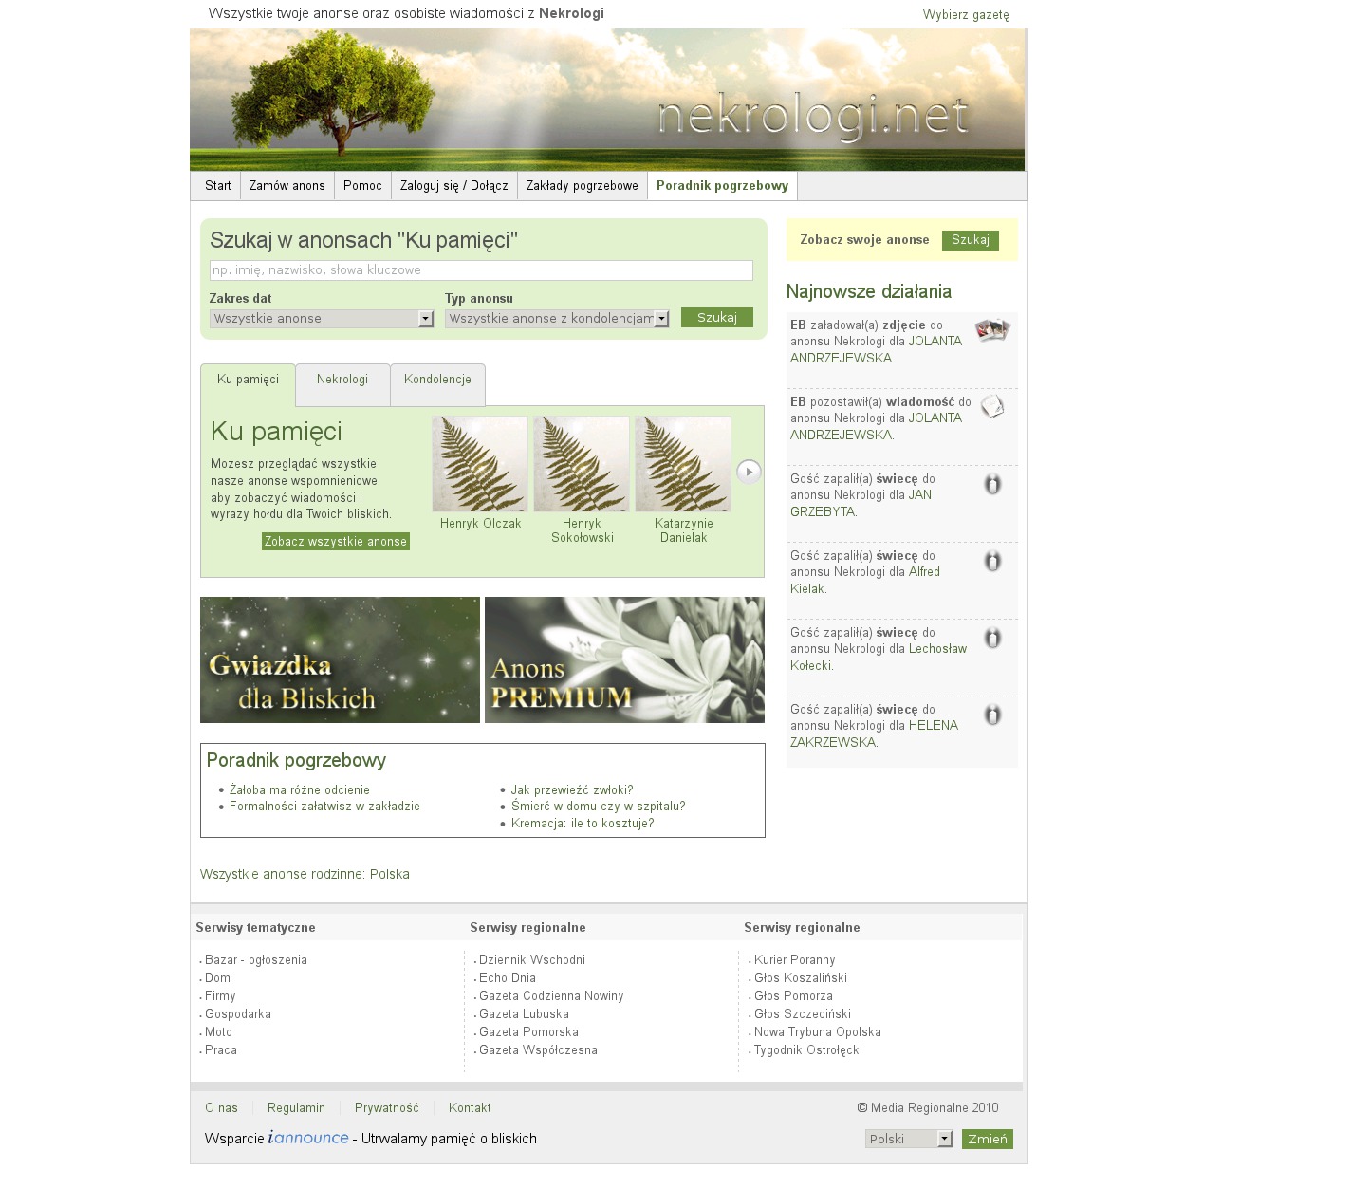Switch to the Kondolencje tab

(x=437, y=380)
